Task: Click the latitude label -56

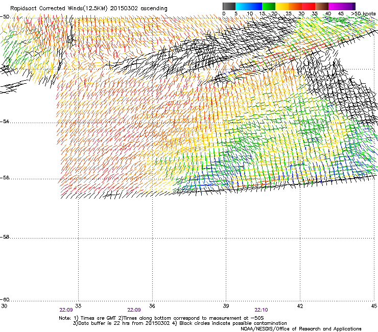Action: 5,178
